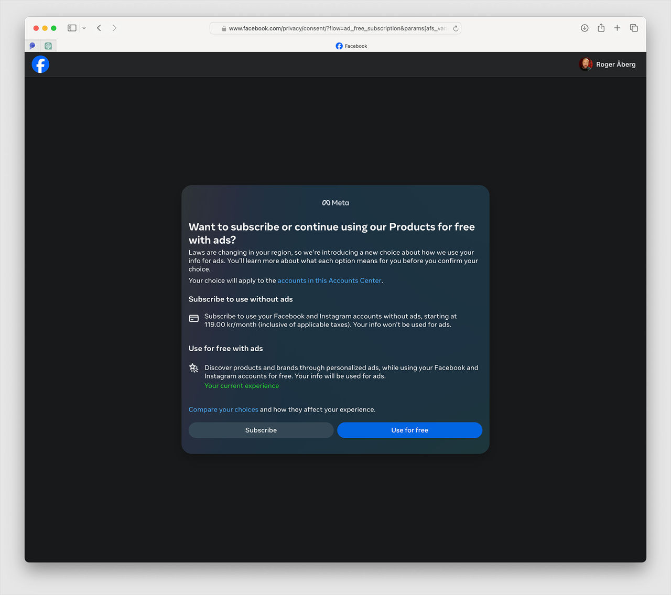Show the tab overview
The height and width of the screenshot is (595, 671).
[634, 28]
